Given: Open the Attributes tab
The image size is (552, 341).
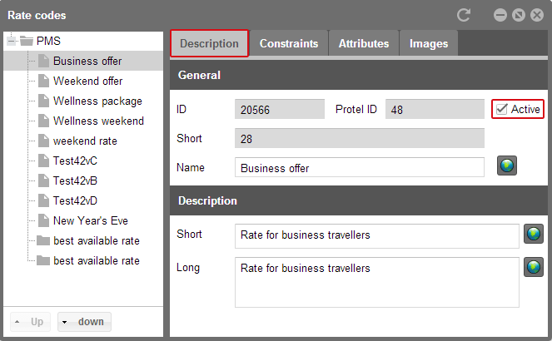Looking at the screenshot, I should pyautogui.click(x=364, y=43).
